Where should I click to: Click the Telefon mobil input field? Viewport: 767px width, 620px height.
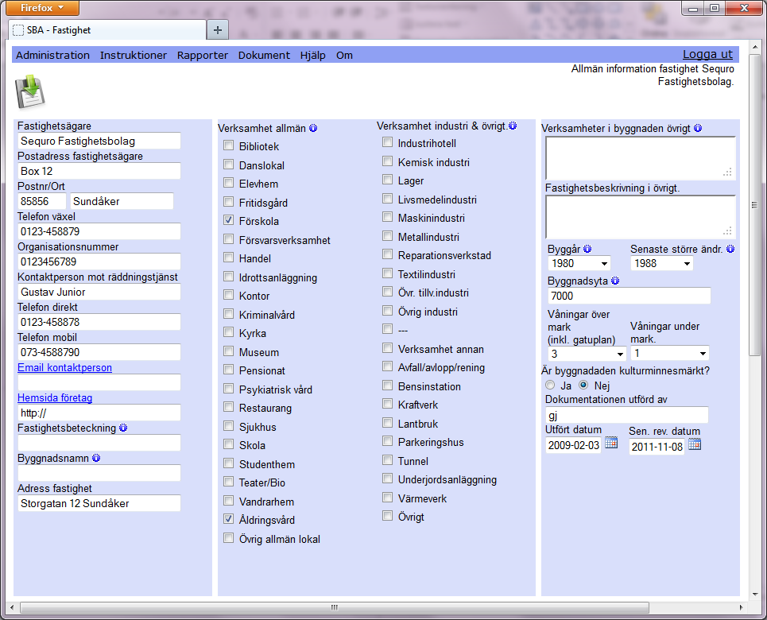99,352
